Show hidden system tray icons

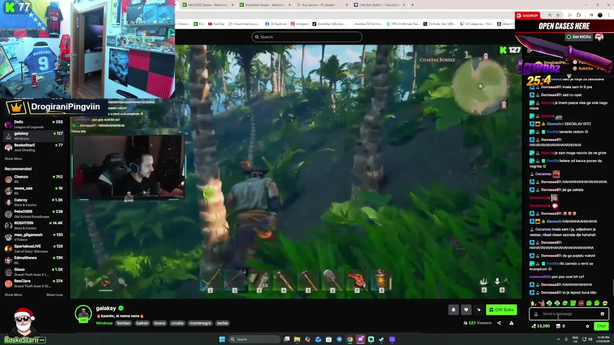558,339
